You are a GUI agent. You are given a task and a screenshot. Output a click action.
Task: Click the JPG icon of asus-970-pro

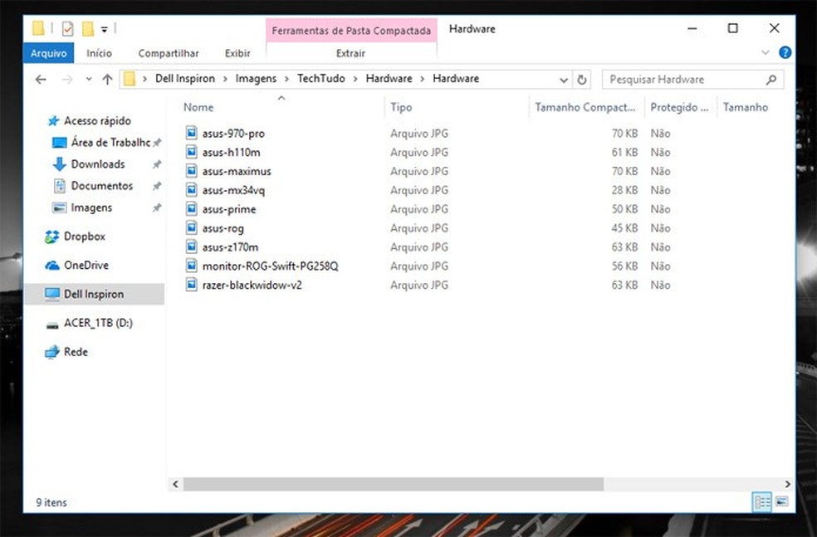coord(191,133)
